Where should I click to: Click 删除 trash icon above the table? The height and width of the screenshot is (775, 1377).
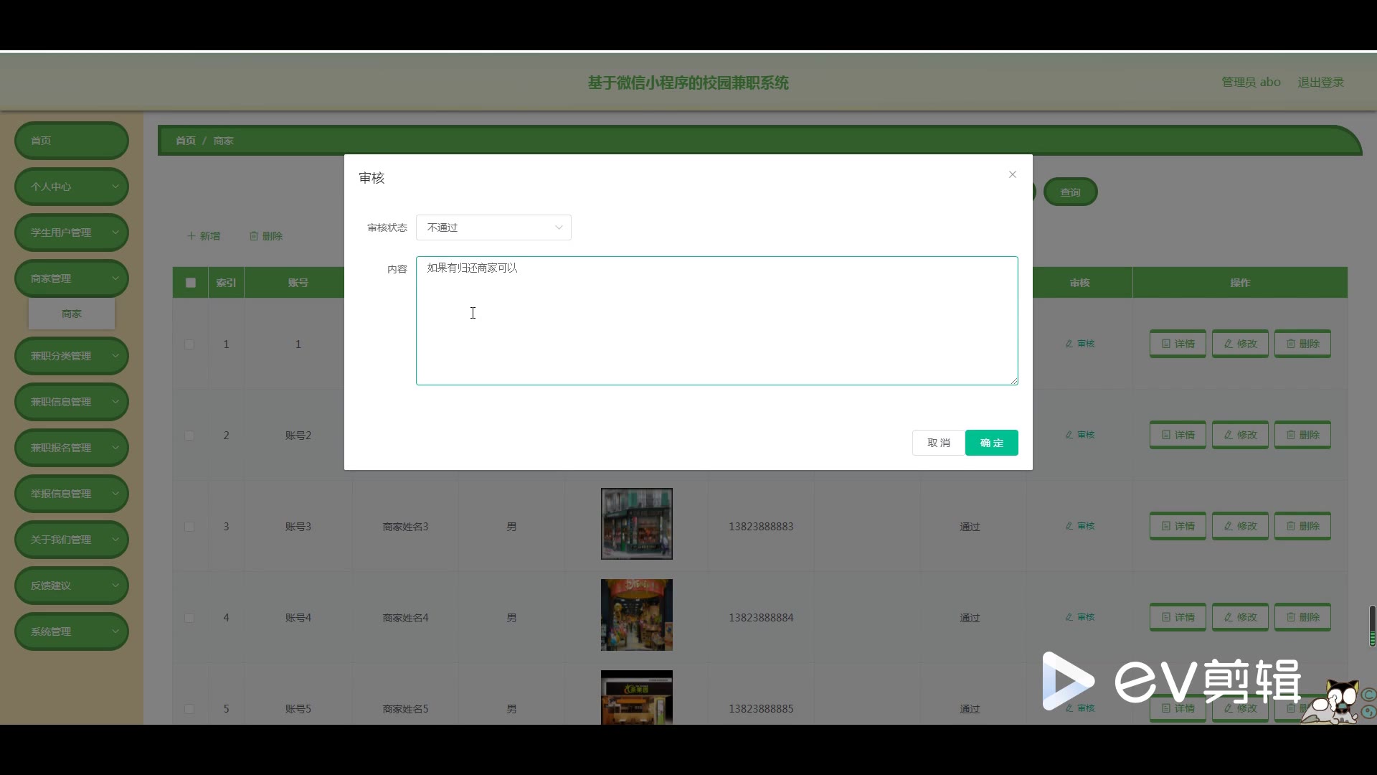tap(254, 236)
